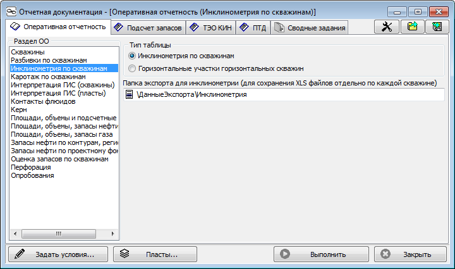Viewport: 455px width, 269px height.
Task: Click the application icon in title bar
Action: 11,12
